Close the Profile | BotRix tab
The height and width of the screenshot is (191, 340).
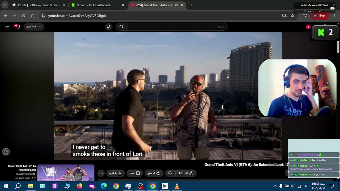tap(64, 5)
